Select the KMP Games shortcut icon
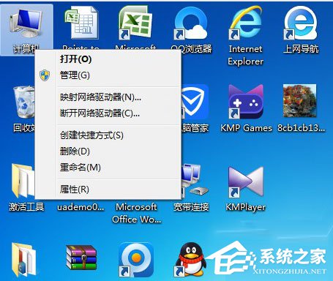The height and width of the screenshot is (281, 333). click(x=246, y=101)
